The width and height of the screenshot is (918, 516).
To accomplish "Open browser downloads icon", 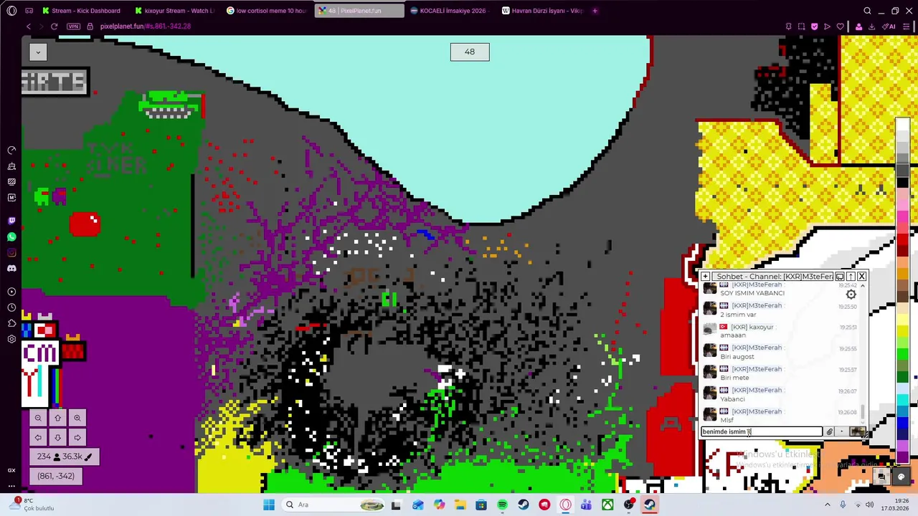I will click(x=872, y=27).
